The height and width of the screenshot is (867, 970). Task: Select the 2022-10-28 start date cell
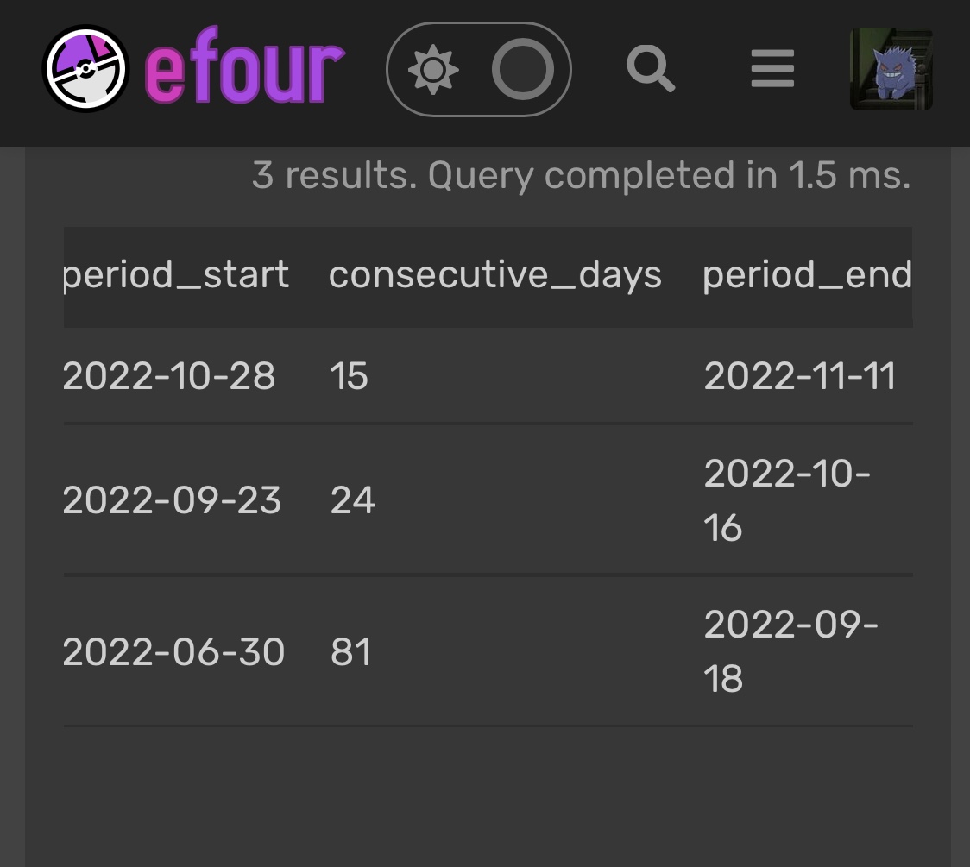169,376
